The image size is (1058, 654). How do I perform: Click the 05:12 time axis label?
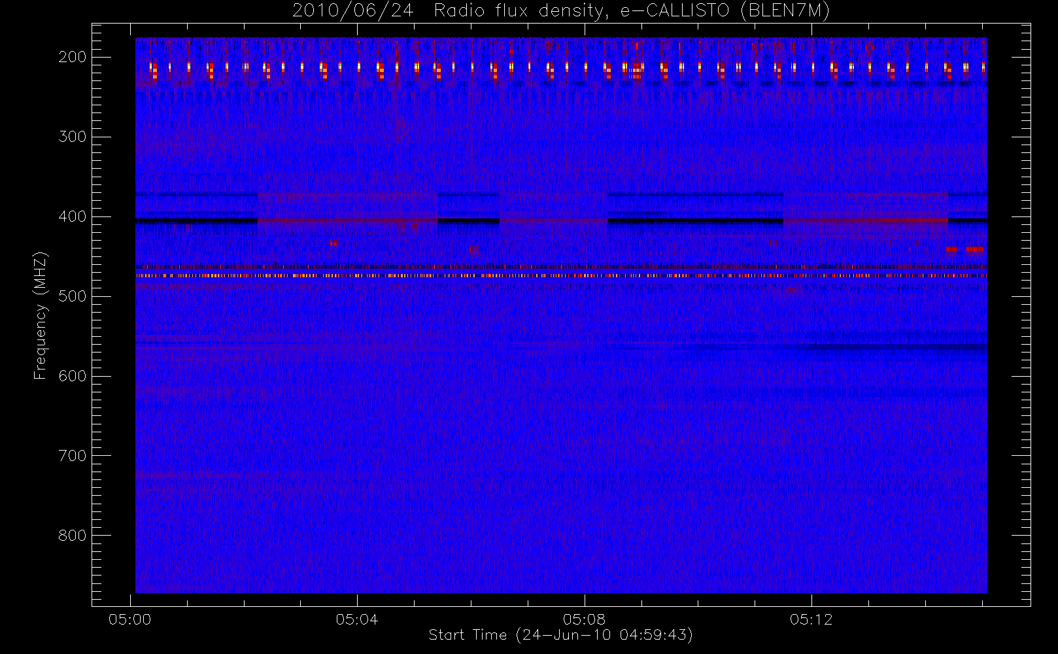pos(811,619)
